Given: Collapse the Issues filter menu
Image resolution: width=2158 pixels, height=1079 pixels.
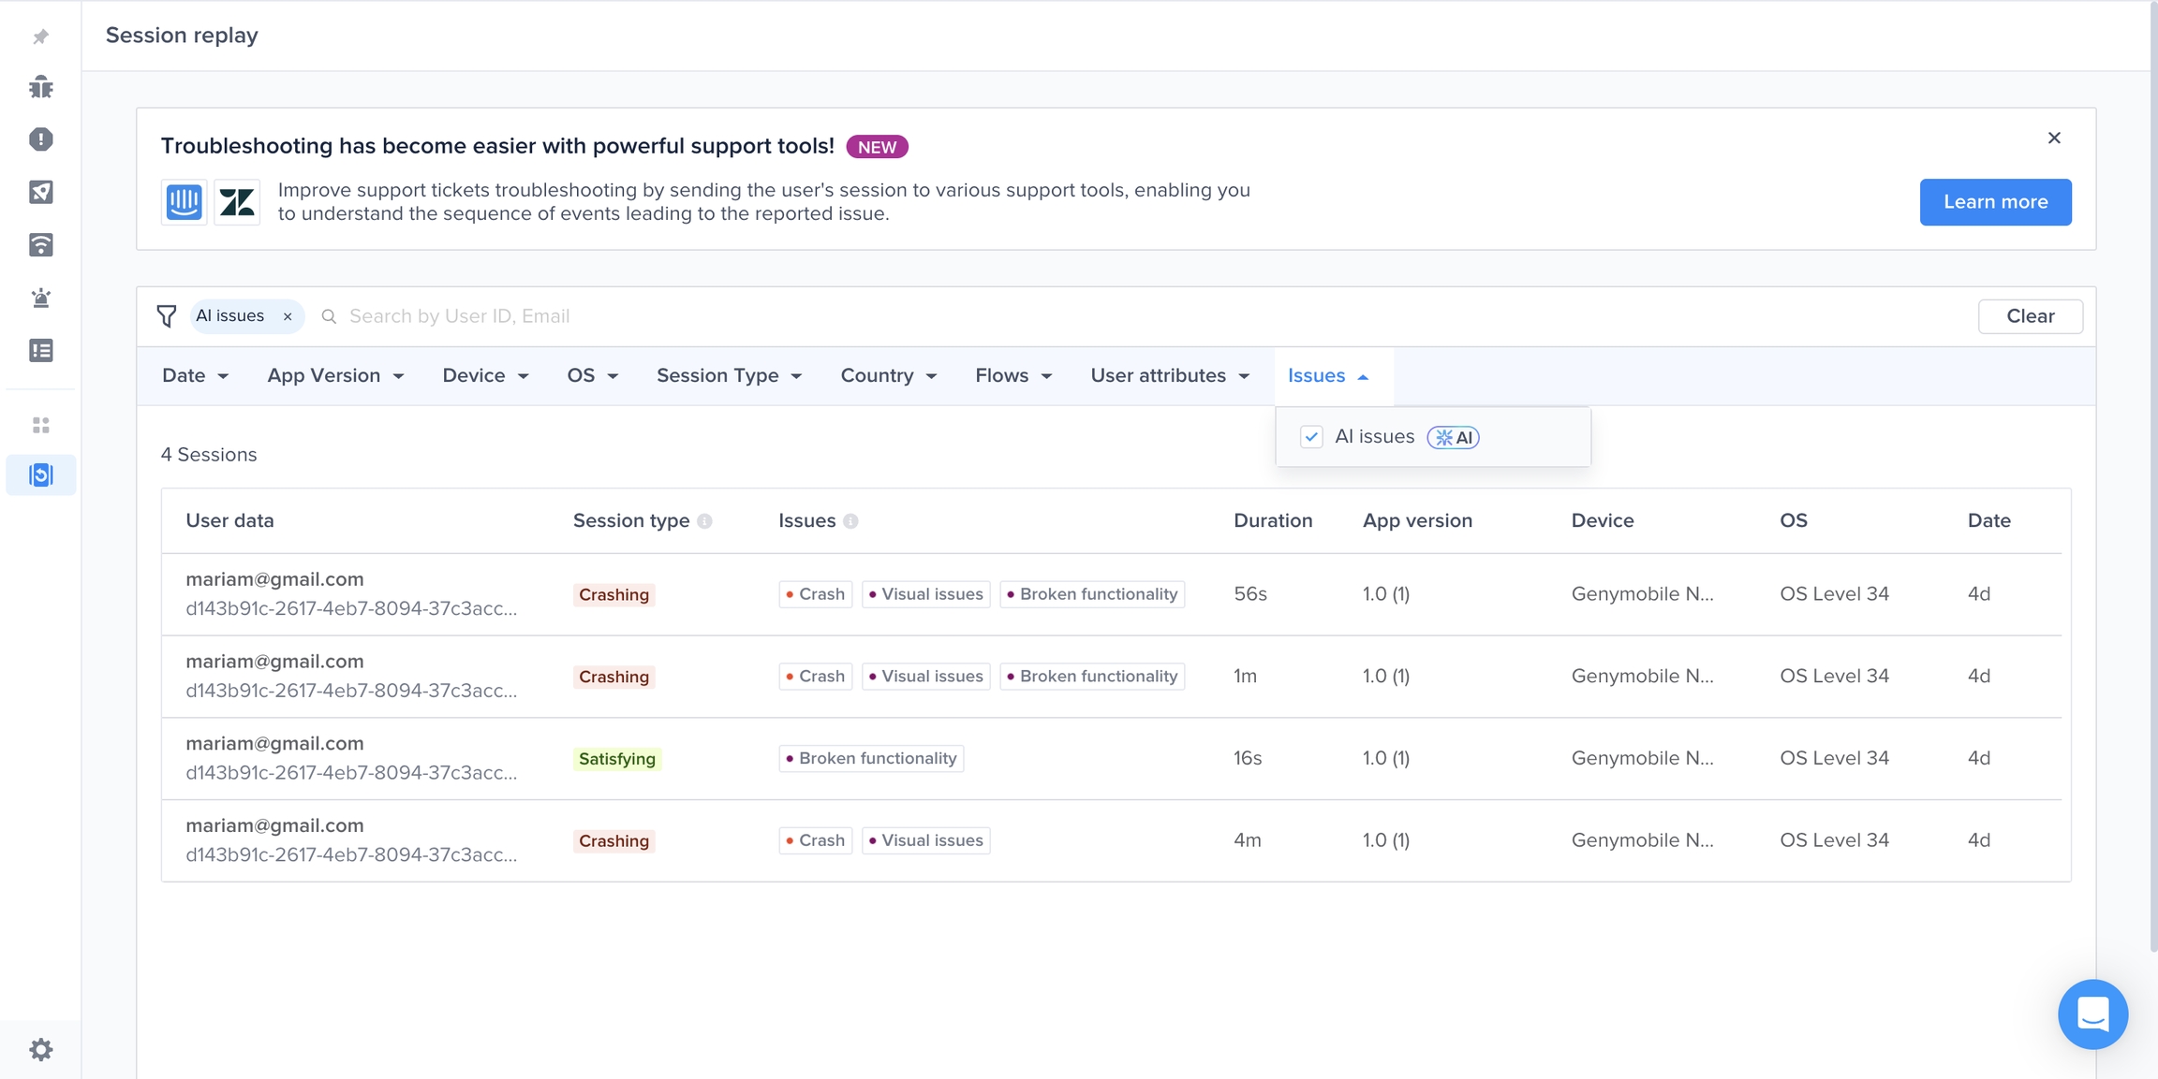Looking at the screenshot, I should [1328, 376].
